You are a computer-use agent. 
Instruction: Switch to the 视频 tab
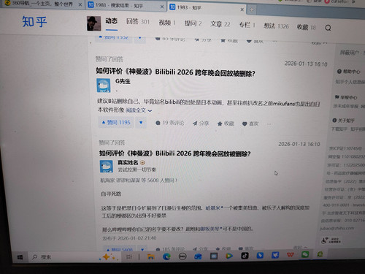tap(167, 23)
